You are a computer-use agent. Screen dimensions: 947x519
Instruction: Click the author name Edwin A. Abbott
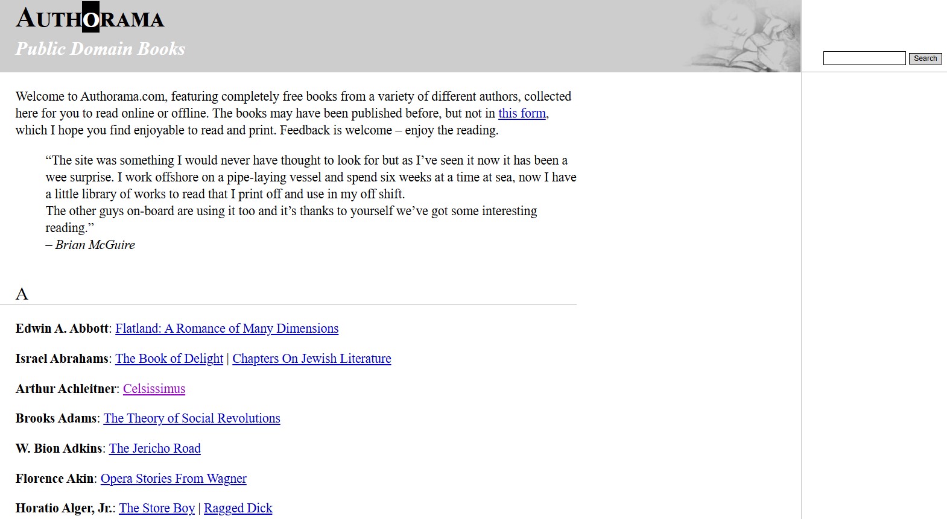pyautogui.click(x=62, y=329)
